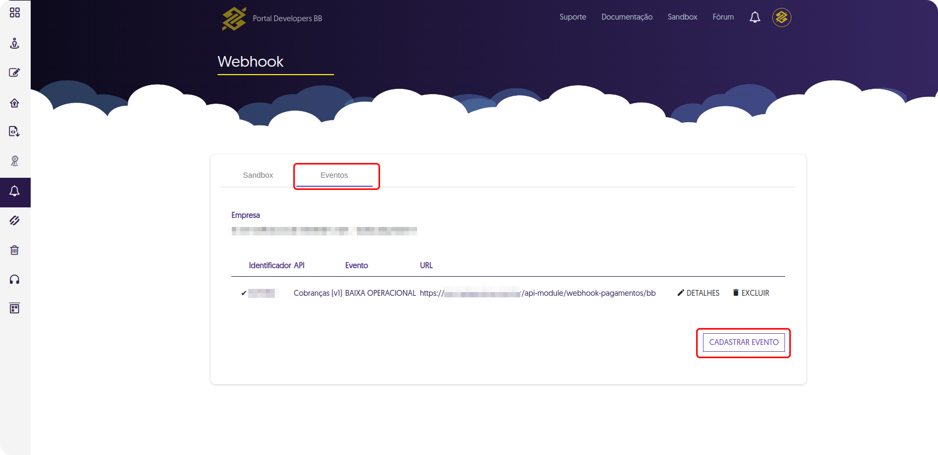Image resolution: width=938 pixels, height=455 pixels.
Task: Click the code file download sidebar icon
Action: tap(15, 131)
